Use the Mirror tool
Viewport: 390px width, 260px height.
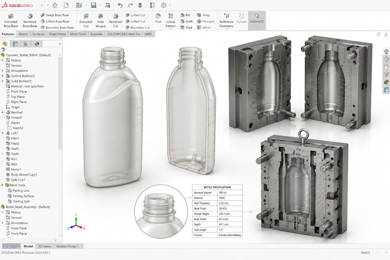(x=204, y=28)
